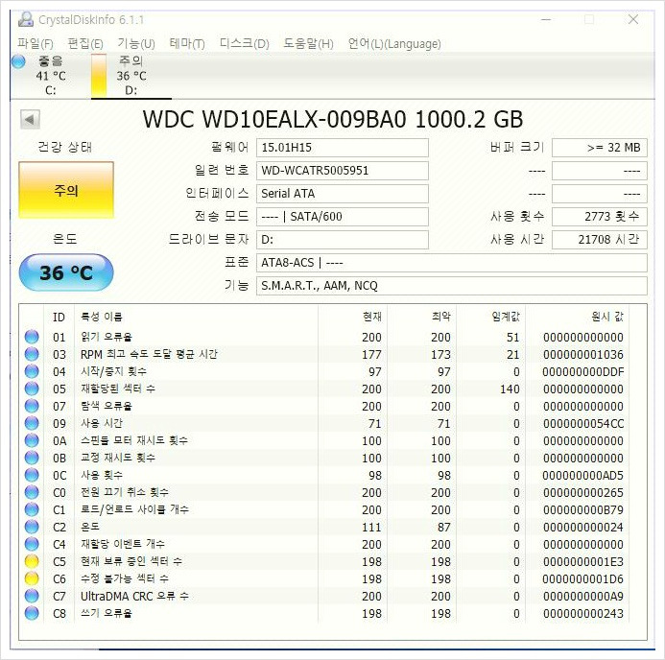Click status orb for attribute 07 seek error rate

coord(32,406)
